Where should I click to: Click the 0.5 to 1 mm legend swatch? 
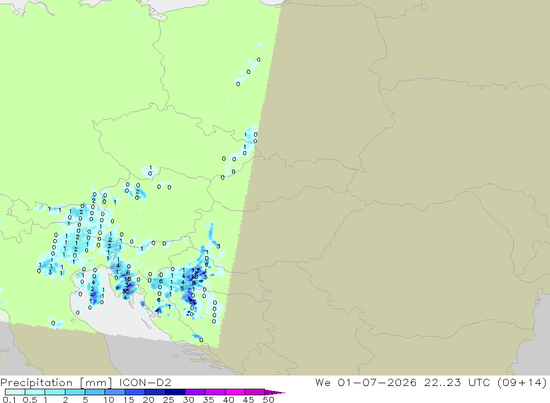(35, 392)
